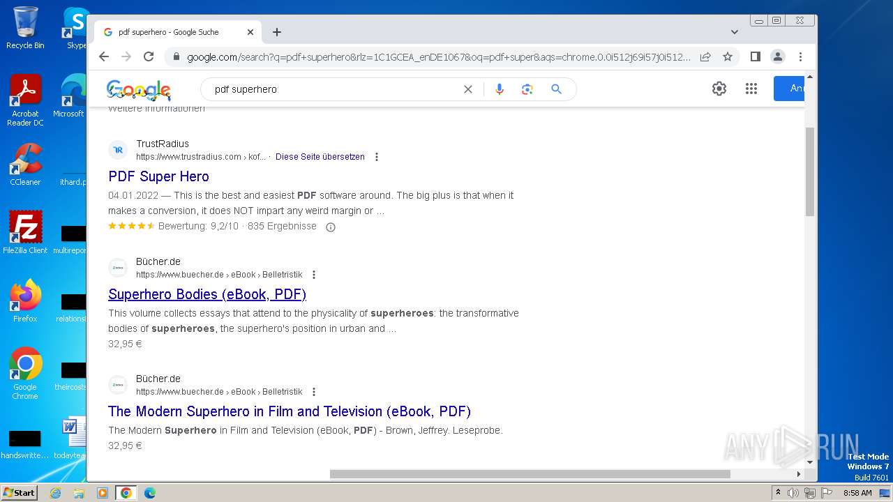
Task: Click volume icon in system tray
Action: coord(793,493)
